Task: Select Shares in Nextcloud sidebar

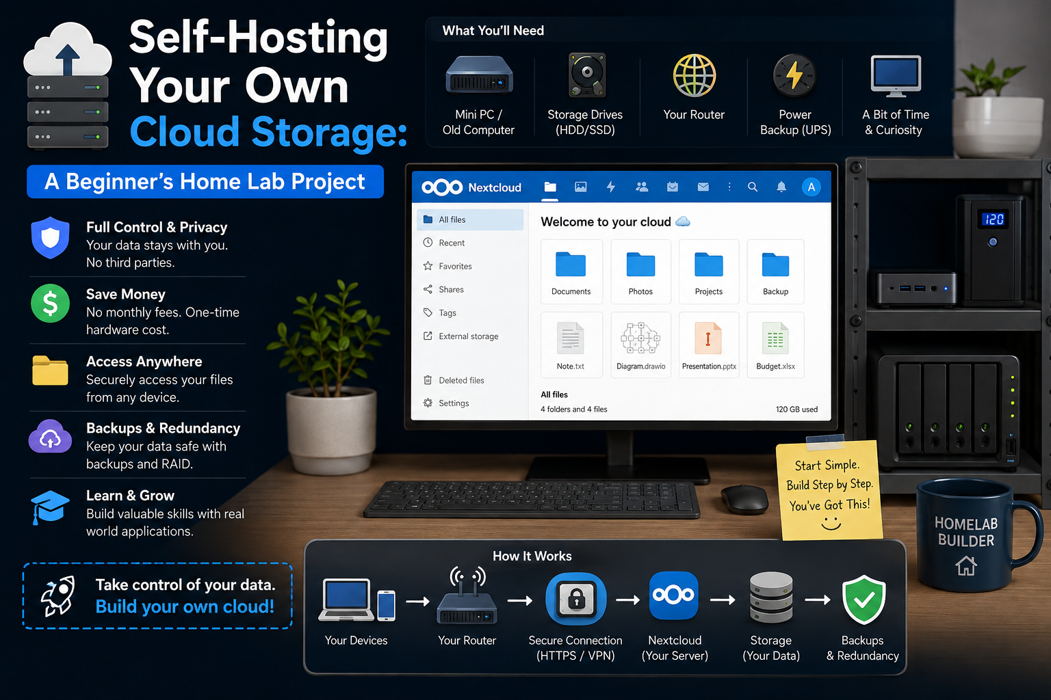Action: (470, 289)
